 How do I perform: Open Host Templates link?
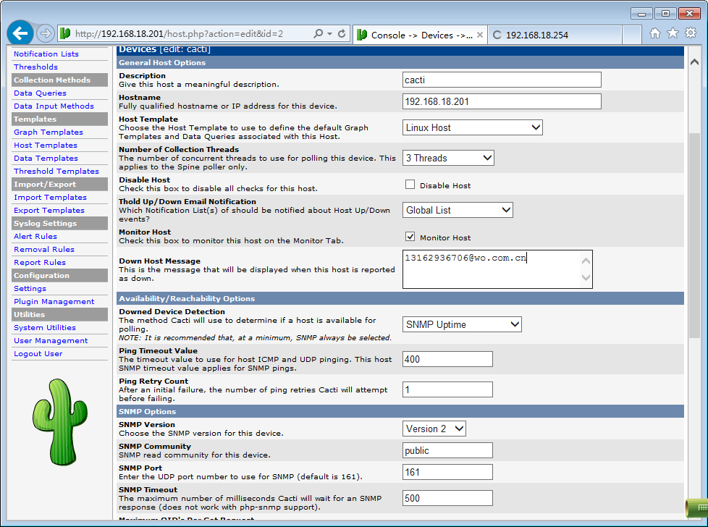(x=46, y=146)
